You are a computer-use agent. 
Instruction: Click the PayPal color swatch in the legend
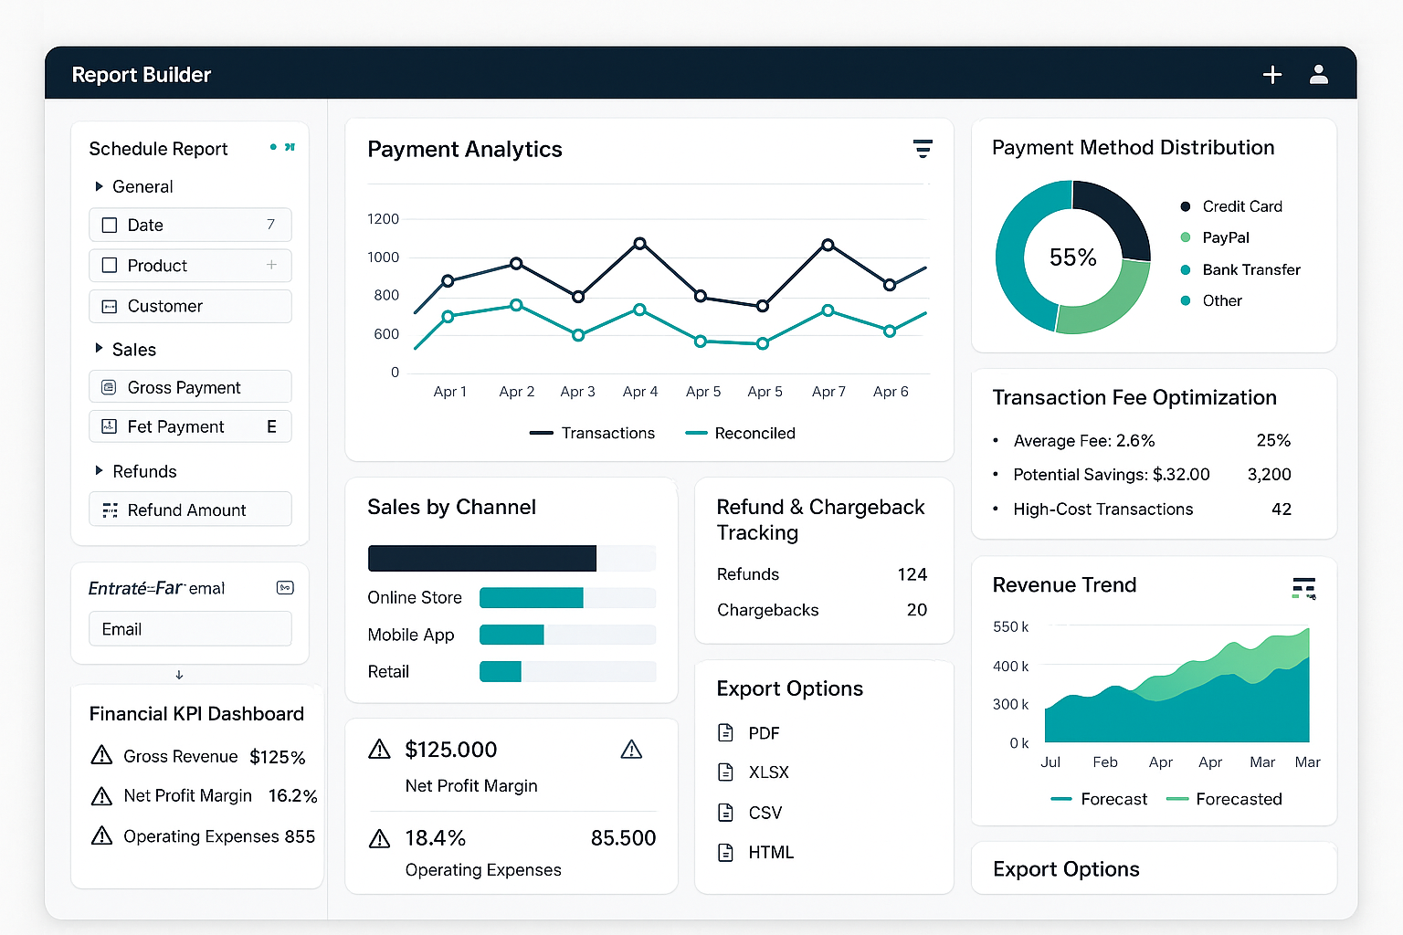[1185, 237]
